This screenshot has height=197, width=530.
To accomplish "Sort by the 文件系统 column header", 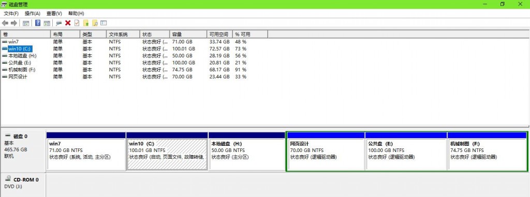I will click(x=123, y=34).
